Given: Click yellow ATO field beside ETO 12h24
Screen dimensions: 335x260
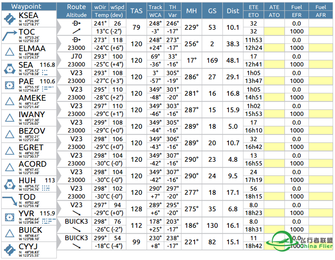Looking at the screenshot, I should tap(274, 48).
